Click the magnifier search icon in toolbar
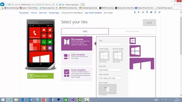Screen dimensions: 182x102 tap(159, 12)
